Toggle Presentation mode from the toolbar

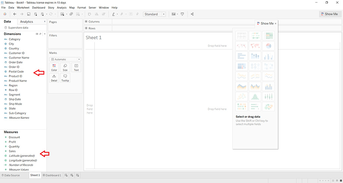tap(182, 14)
